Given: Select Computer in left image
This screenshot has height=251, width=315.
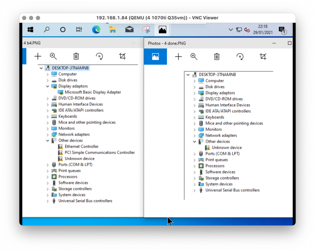Looking at the screenshot, I should coord(67,74).
